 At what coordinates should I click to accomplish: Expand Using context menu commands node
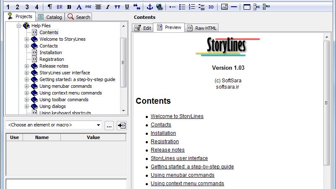click(x=26, y=93)
